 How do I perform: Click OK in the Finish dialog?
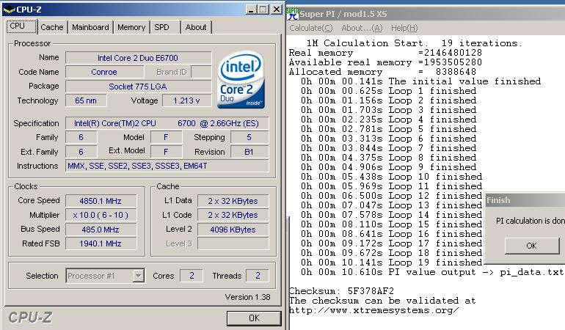coord(531,246)
